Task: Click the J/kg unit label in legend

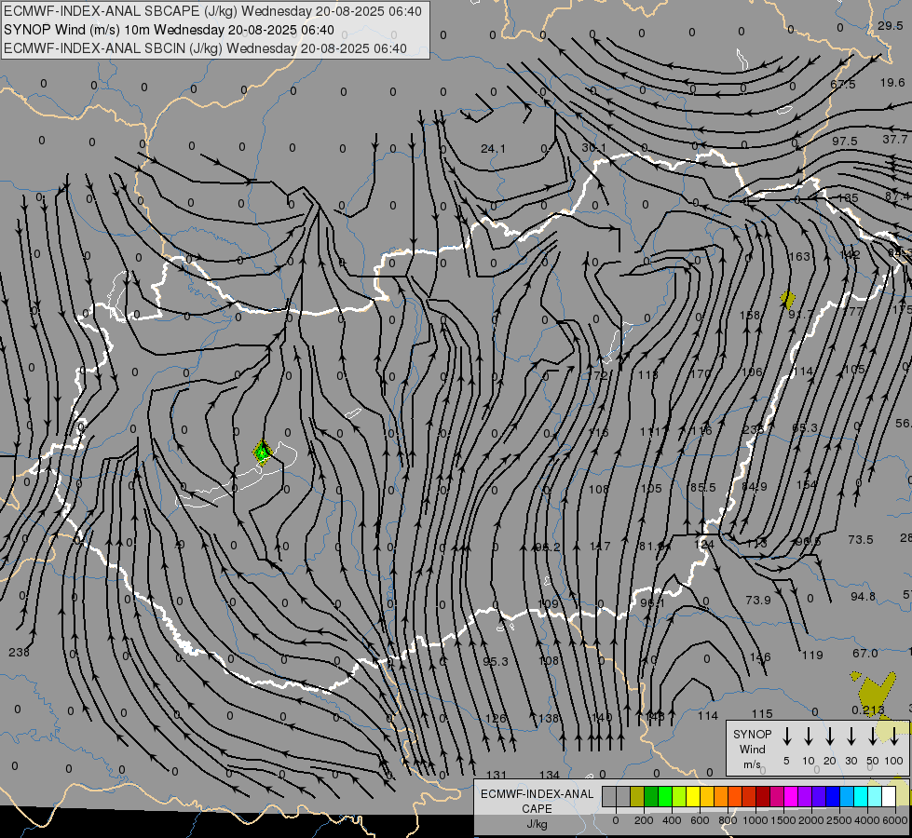Action: point(537,824)
